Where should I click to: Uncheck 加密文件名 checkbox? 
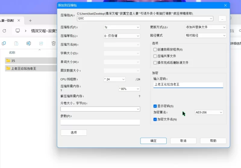coord(155,119)
